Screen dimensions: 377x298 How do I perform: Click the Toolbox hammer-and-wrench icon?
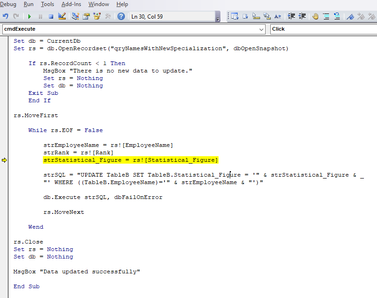pyautogui.click(x=108, y=16)
